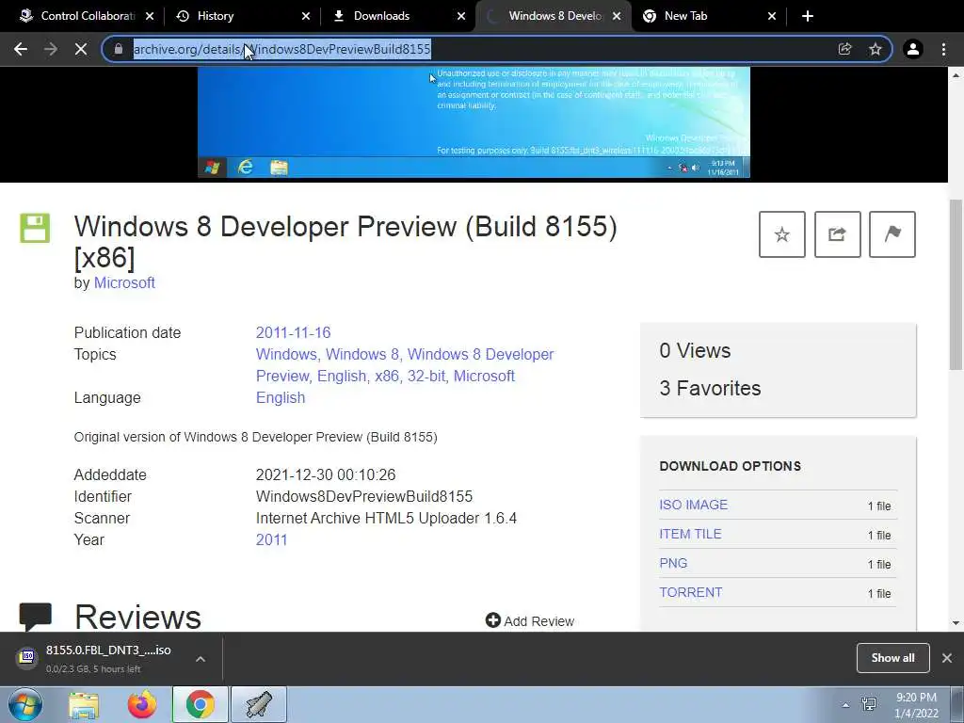
Task: Open the ITEM TILE download option
Action: click(x=690, y=534)
